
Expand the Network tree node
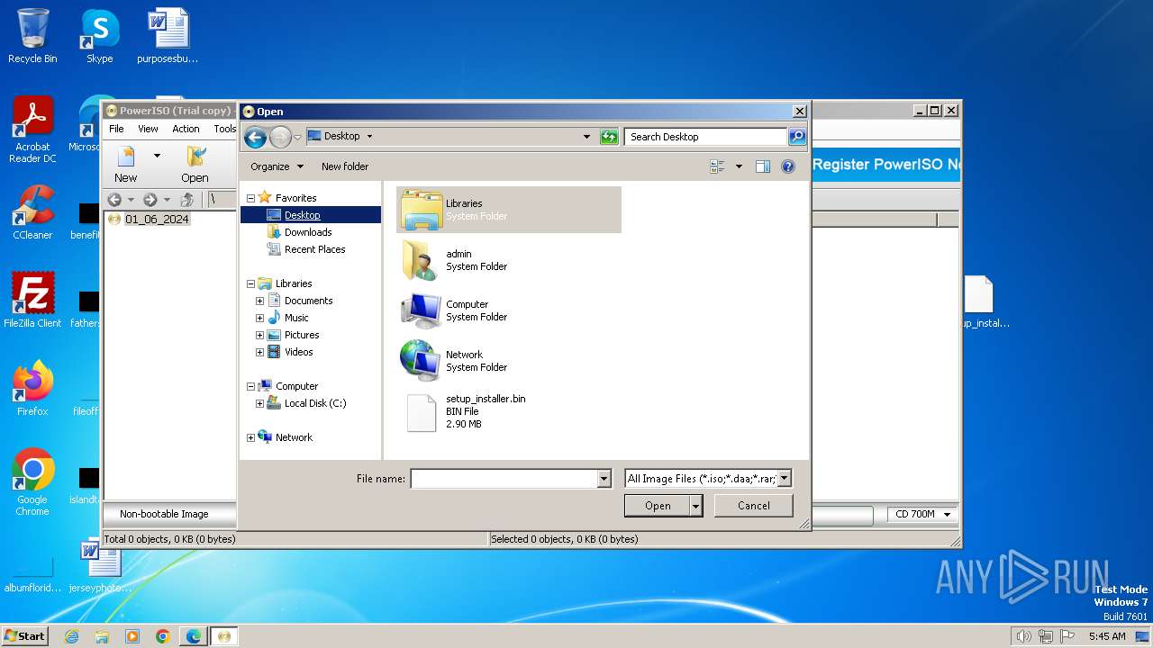[250, 437]
